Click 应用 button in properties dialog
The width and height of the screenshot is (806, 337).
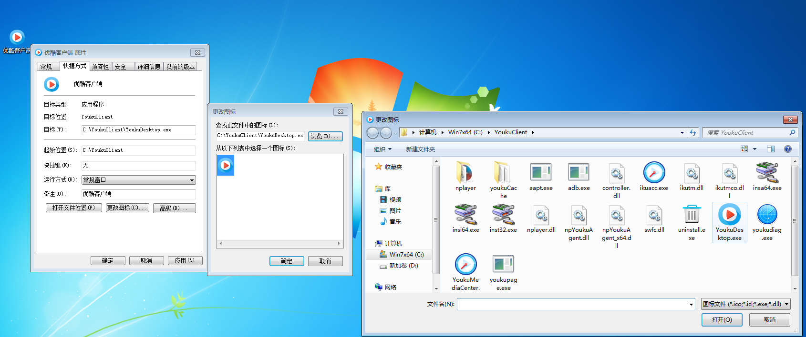(185, 261)
